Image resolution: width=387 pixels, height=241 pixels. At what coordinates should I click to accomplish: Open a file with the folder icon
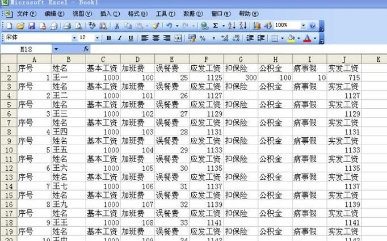pyautogui.click(x=20, y=26)
